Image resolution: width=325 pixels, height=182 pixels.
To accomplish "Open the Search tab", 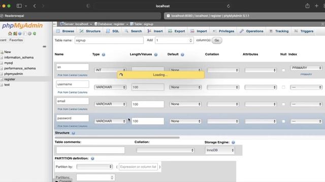I will pos(133,31).
